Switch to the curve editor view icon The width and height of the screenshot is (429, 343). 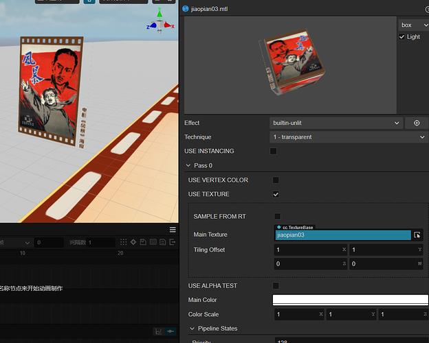[x=159, y=331]
